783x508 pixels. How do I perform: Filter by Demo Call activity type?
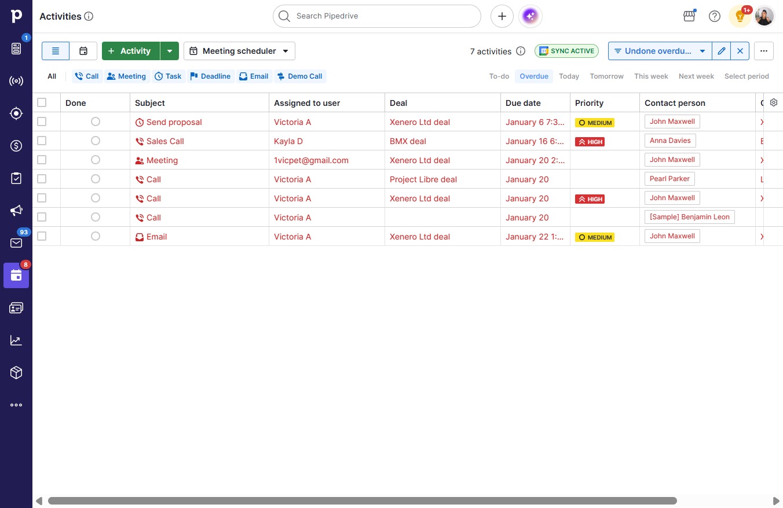299,76
